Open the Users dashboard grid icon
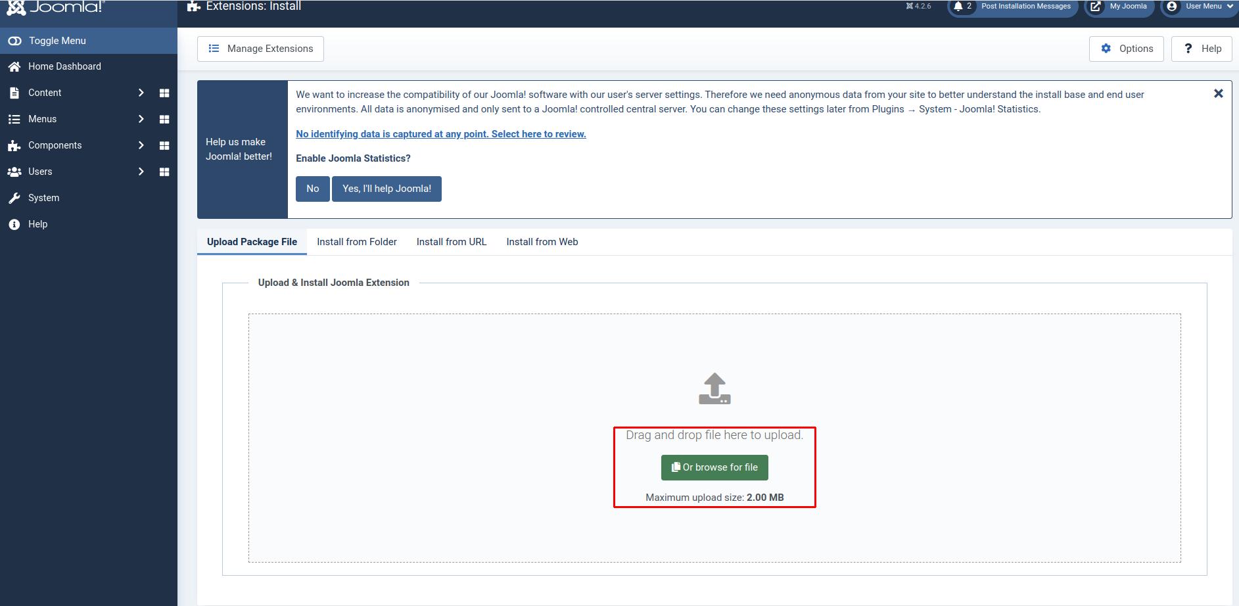This screenshot has width=1239, height=606. pos(164,172)
